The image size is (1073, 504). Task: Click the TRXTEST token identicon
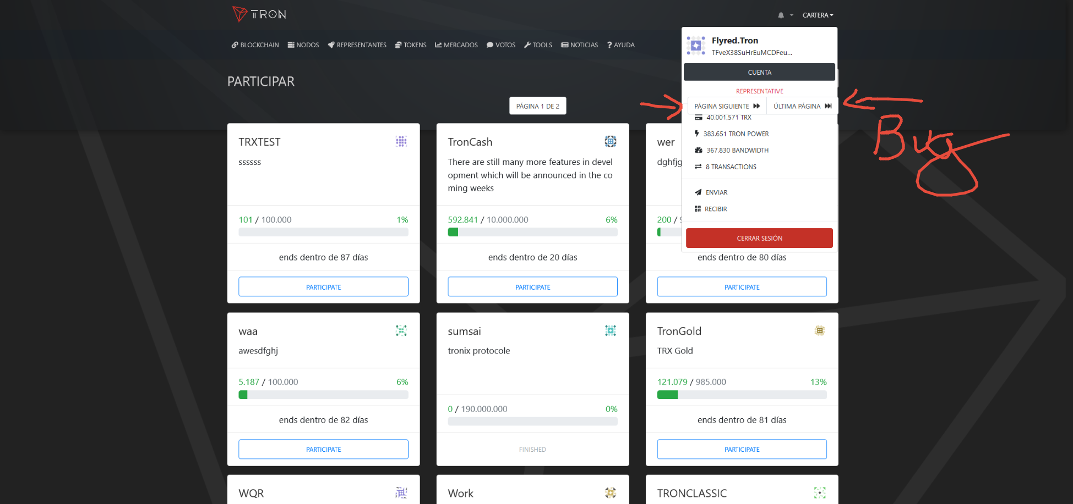401,141
